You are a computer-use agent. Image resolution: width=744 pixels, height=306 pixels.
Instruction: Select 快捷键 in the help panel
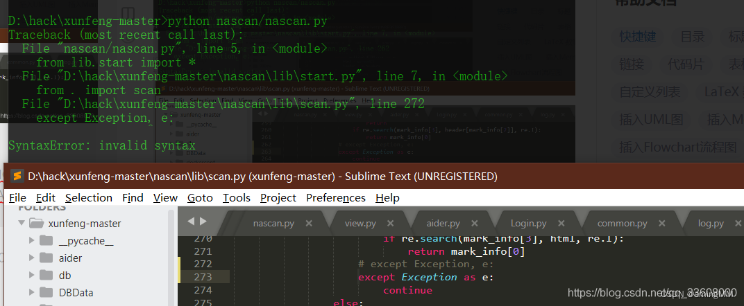pyautogui.click(x=638, y=37)
